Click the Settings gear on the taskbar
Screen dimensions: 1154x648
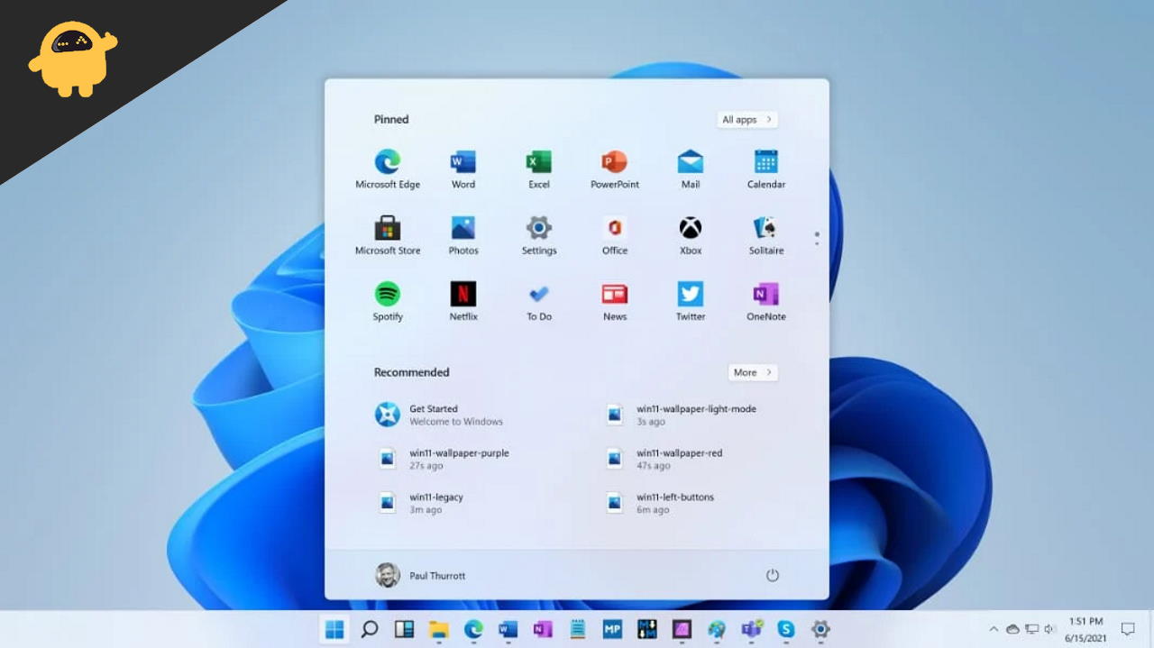click(x=820, y=629)
